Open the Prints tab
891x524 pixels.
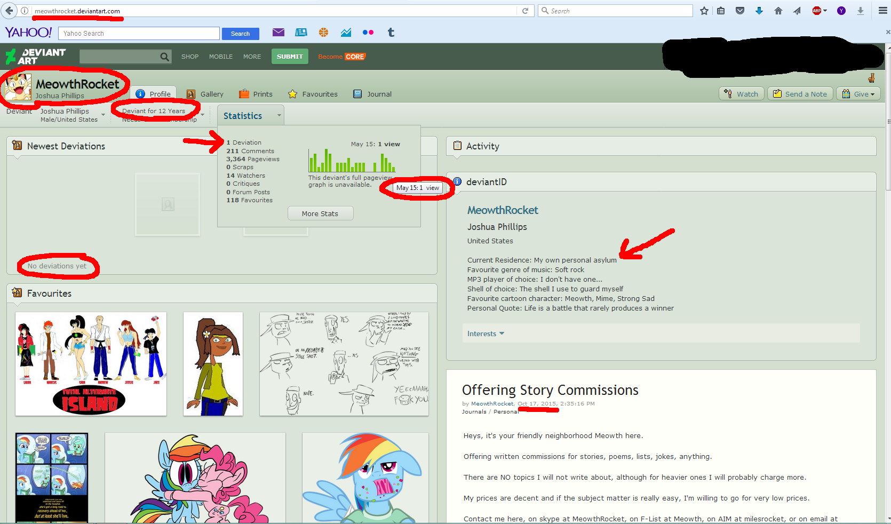(256, 94)
